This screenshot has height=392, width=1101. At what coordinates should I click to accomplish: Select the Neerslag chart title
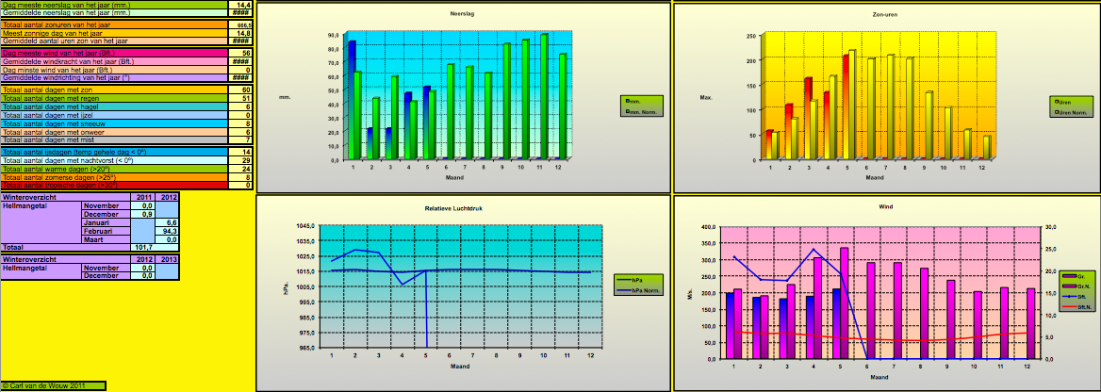(x=461, y=14)
